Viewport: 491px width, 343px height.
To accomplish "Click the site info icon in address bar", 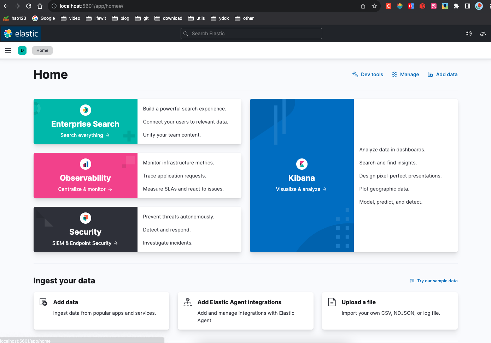I will pyautogui.click(x=54, y=6).
